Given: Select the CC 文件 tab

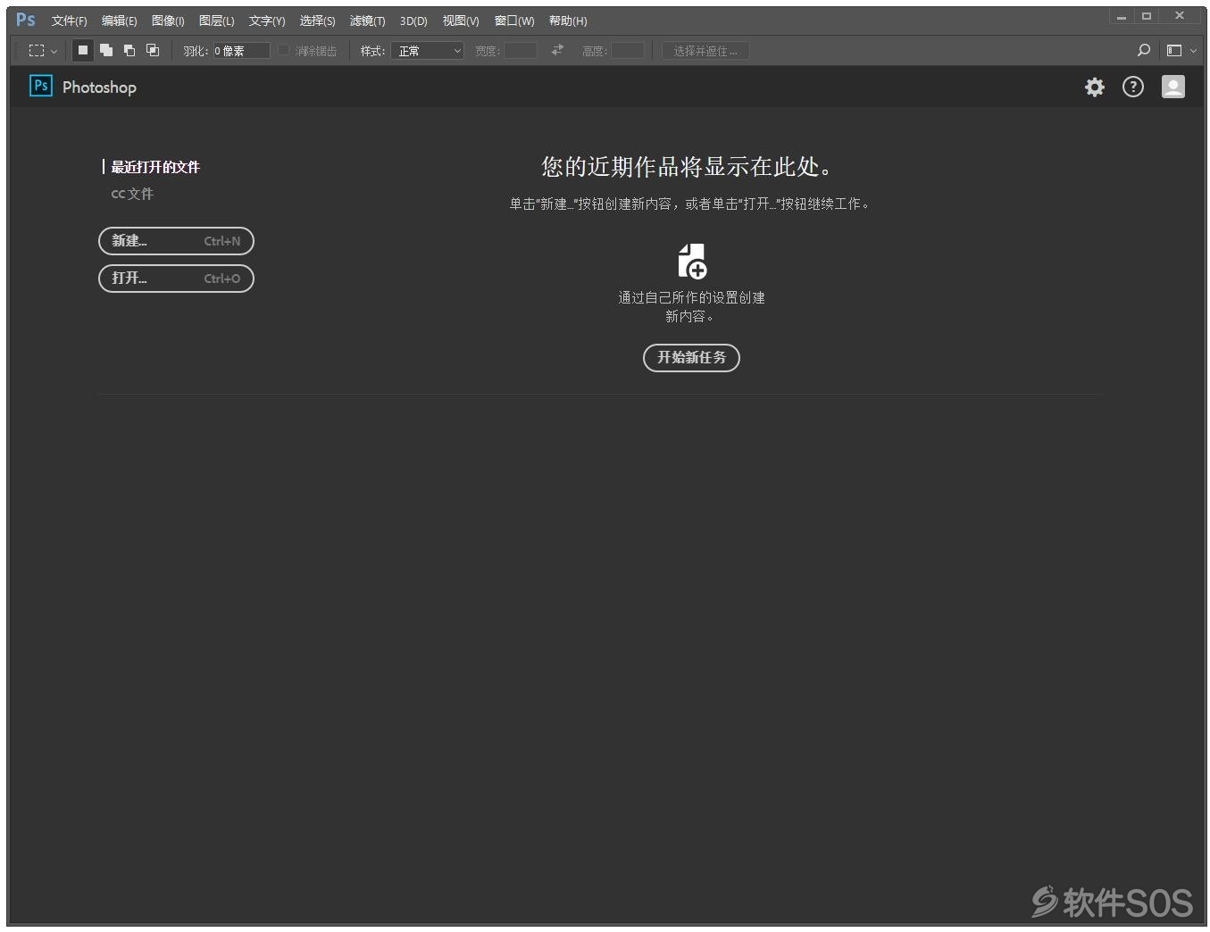Looking at the screenshot, I should point(132,194).
